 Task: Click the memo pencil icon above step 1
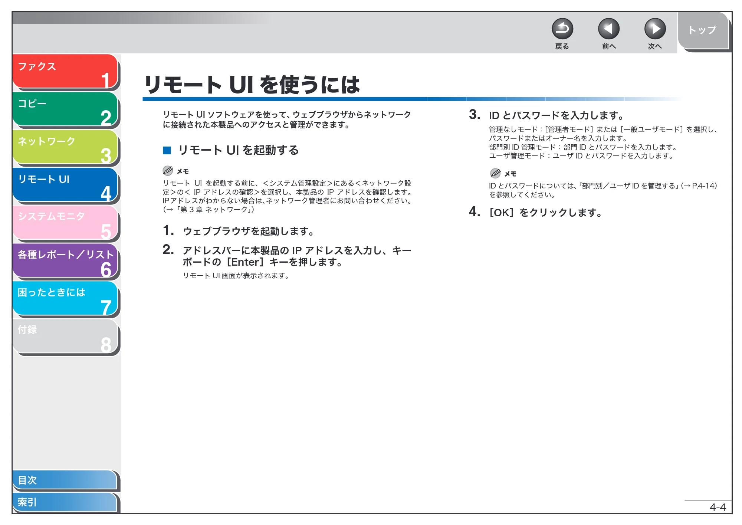pyautogui.click(x=168, y=171)
